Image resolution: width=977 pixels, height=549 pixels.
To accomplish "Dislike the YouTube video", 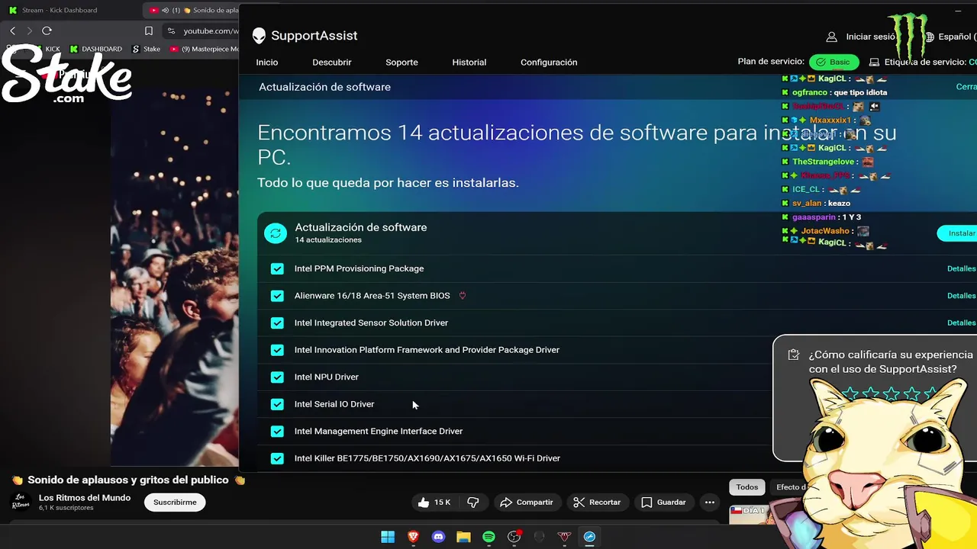I will pos(473,502).
